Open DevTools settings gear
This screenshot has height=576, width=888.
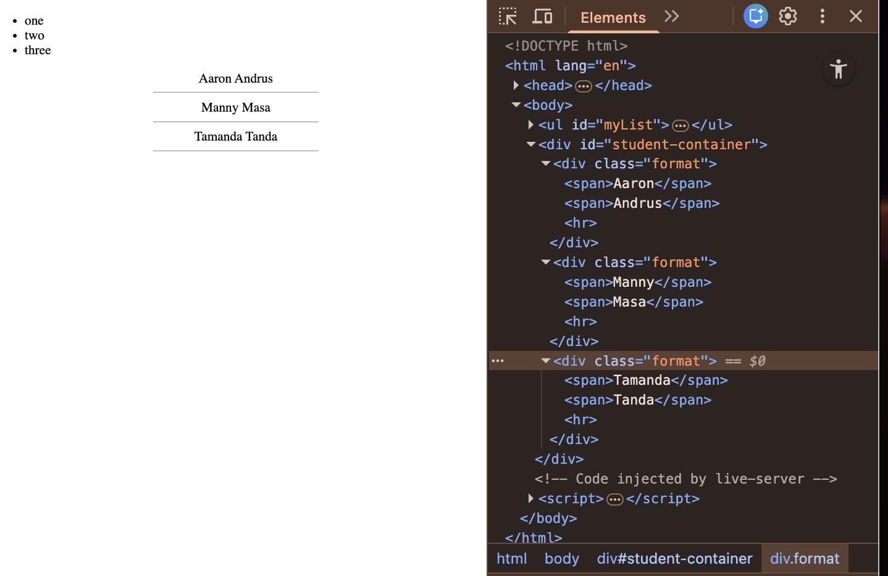(x=788, y=16)
